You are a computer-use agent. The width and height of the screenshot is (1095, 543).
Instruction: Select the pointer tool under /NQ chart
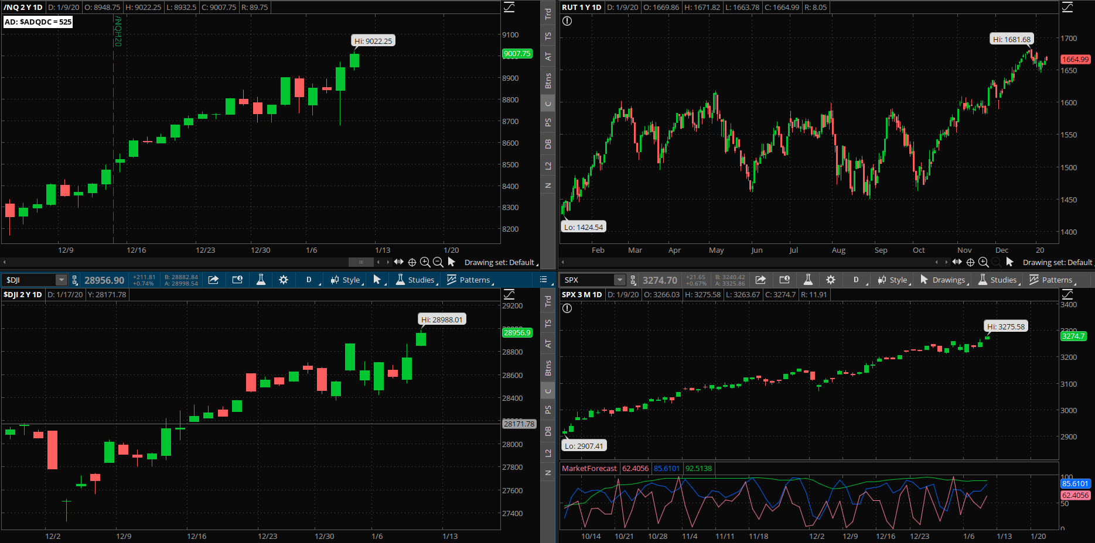451,262
